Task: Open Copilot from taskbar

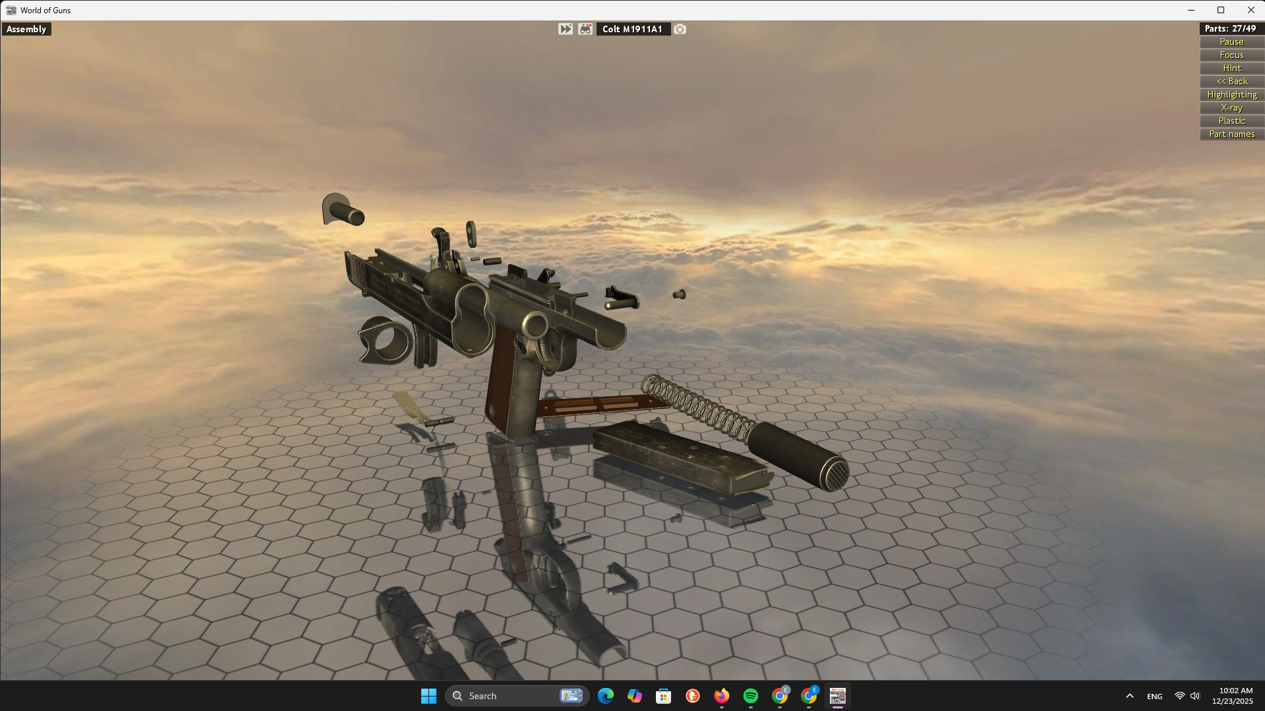Action: (634, 696)
